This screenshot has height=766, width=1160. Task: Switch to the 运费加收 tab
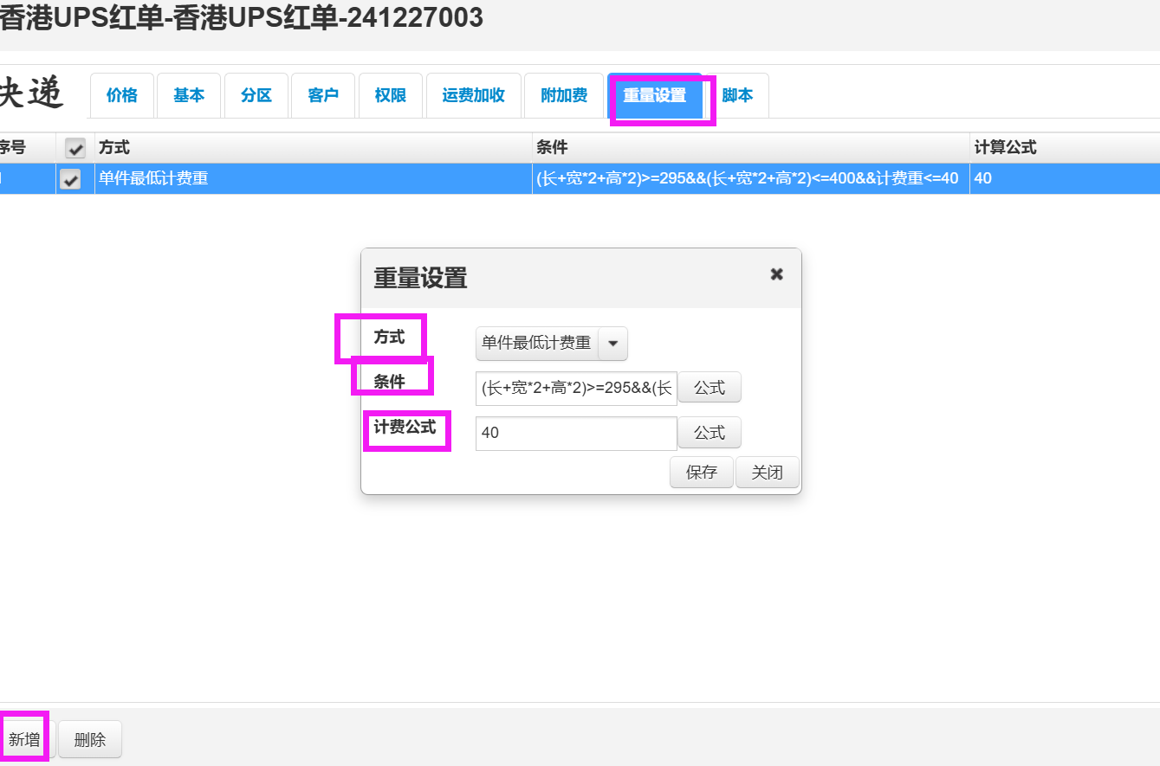tap(474, 95)
